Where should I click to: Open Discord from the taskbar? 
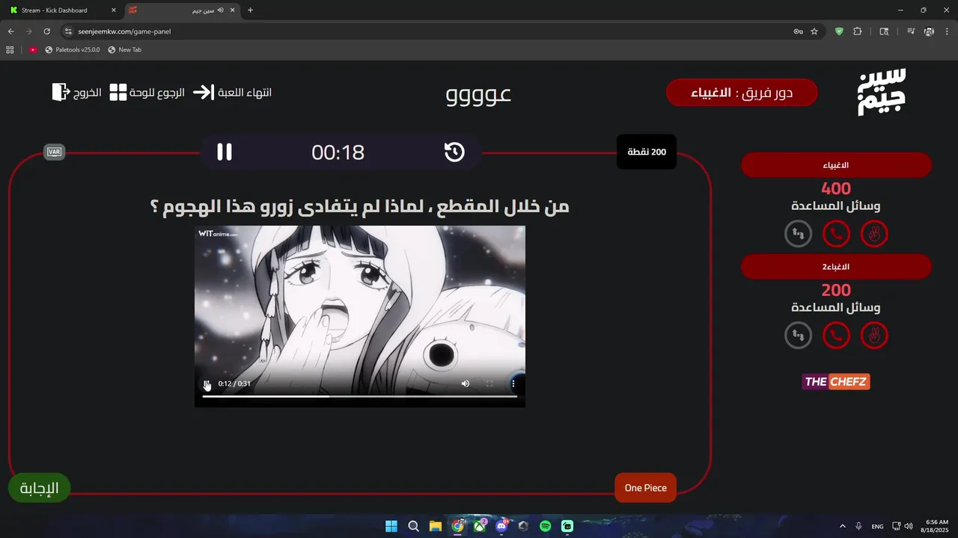(501, 526)
